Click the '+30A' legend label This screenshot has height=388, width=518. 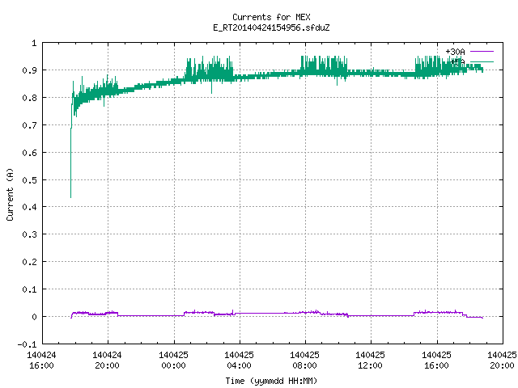(x=455, y=52)
